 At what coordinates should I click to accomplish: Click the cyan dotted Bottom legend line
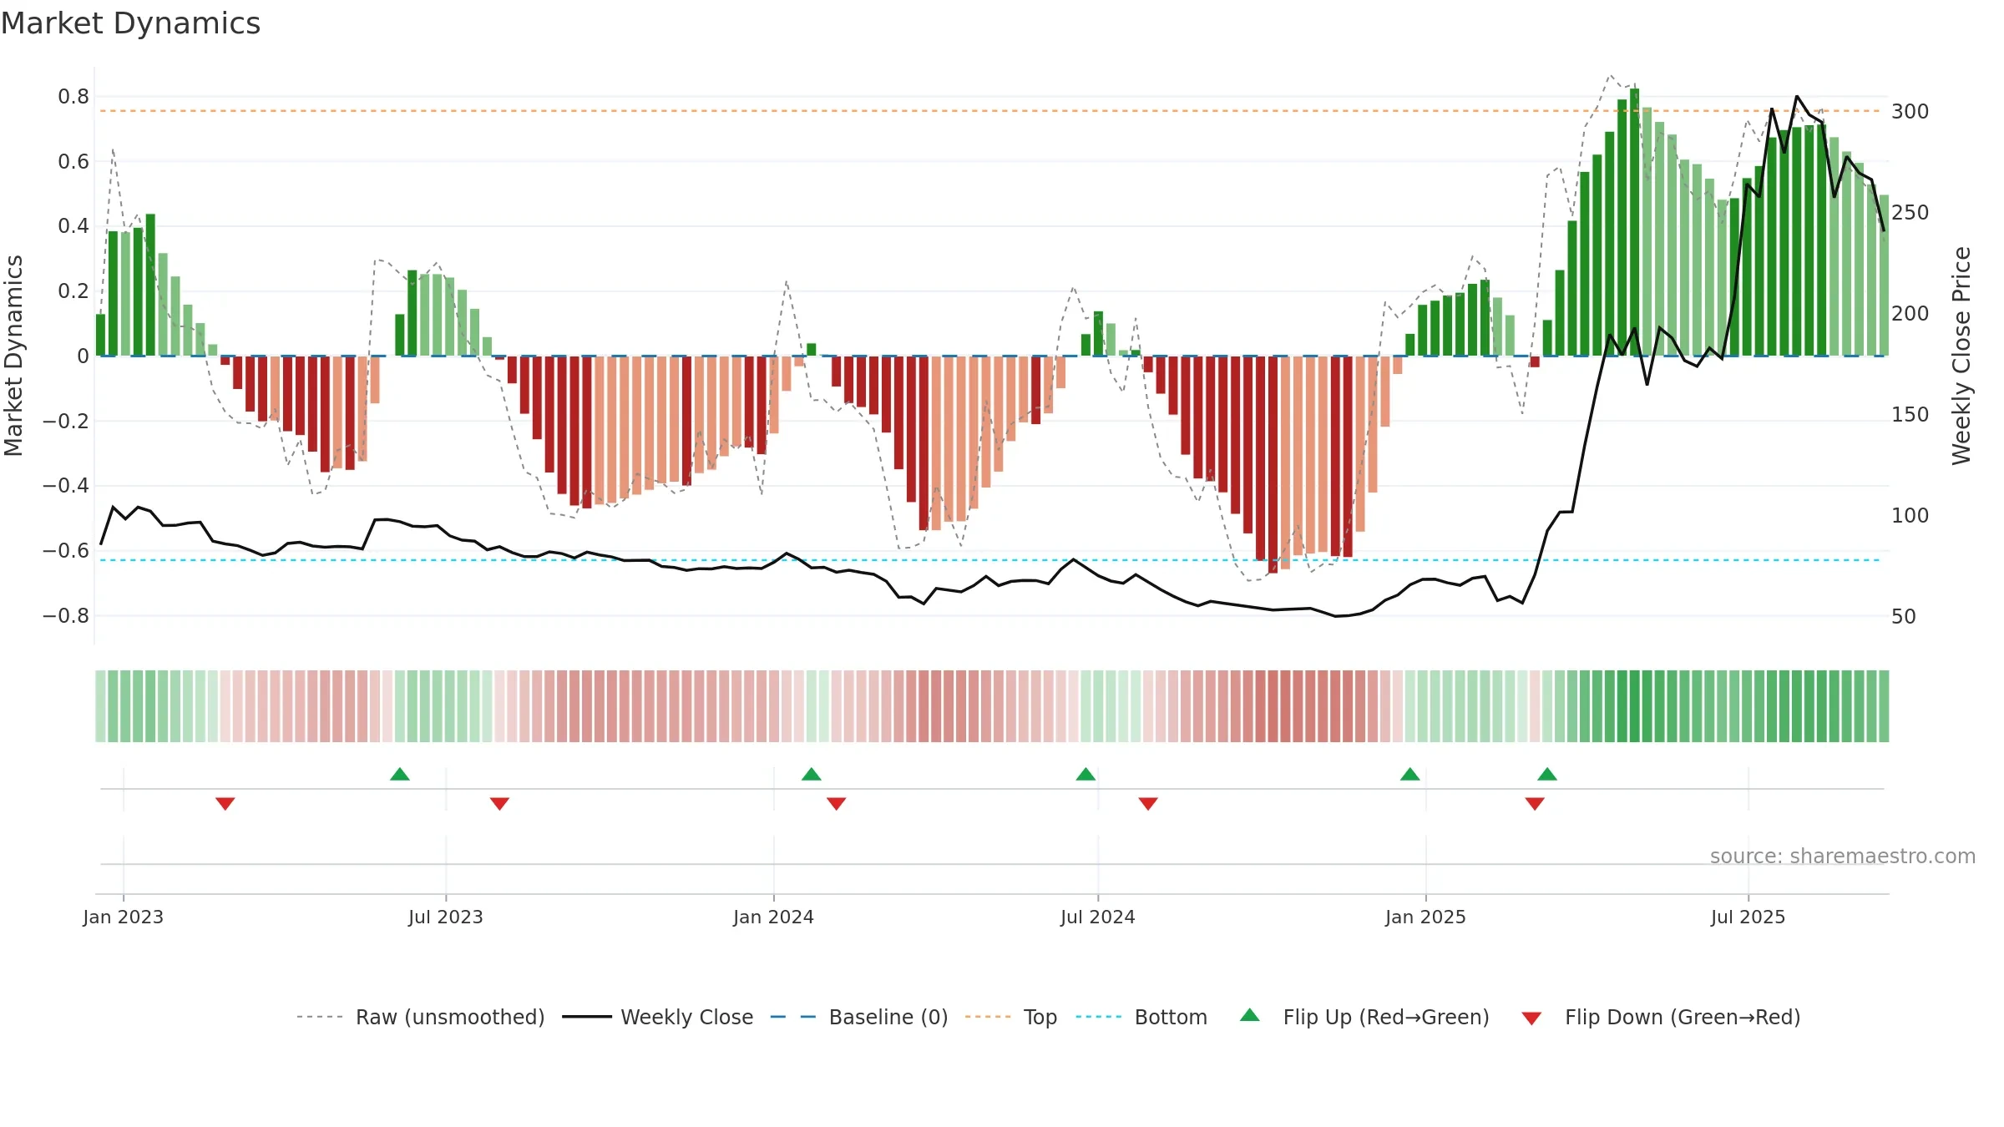[x=1099, y=1017]
